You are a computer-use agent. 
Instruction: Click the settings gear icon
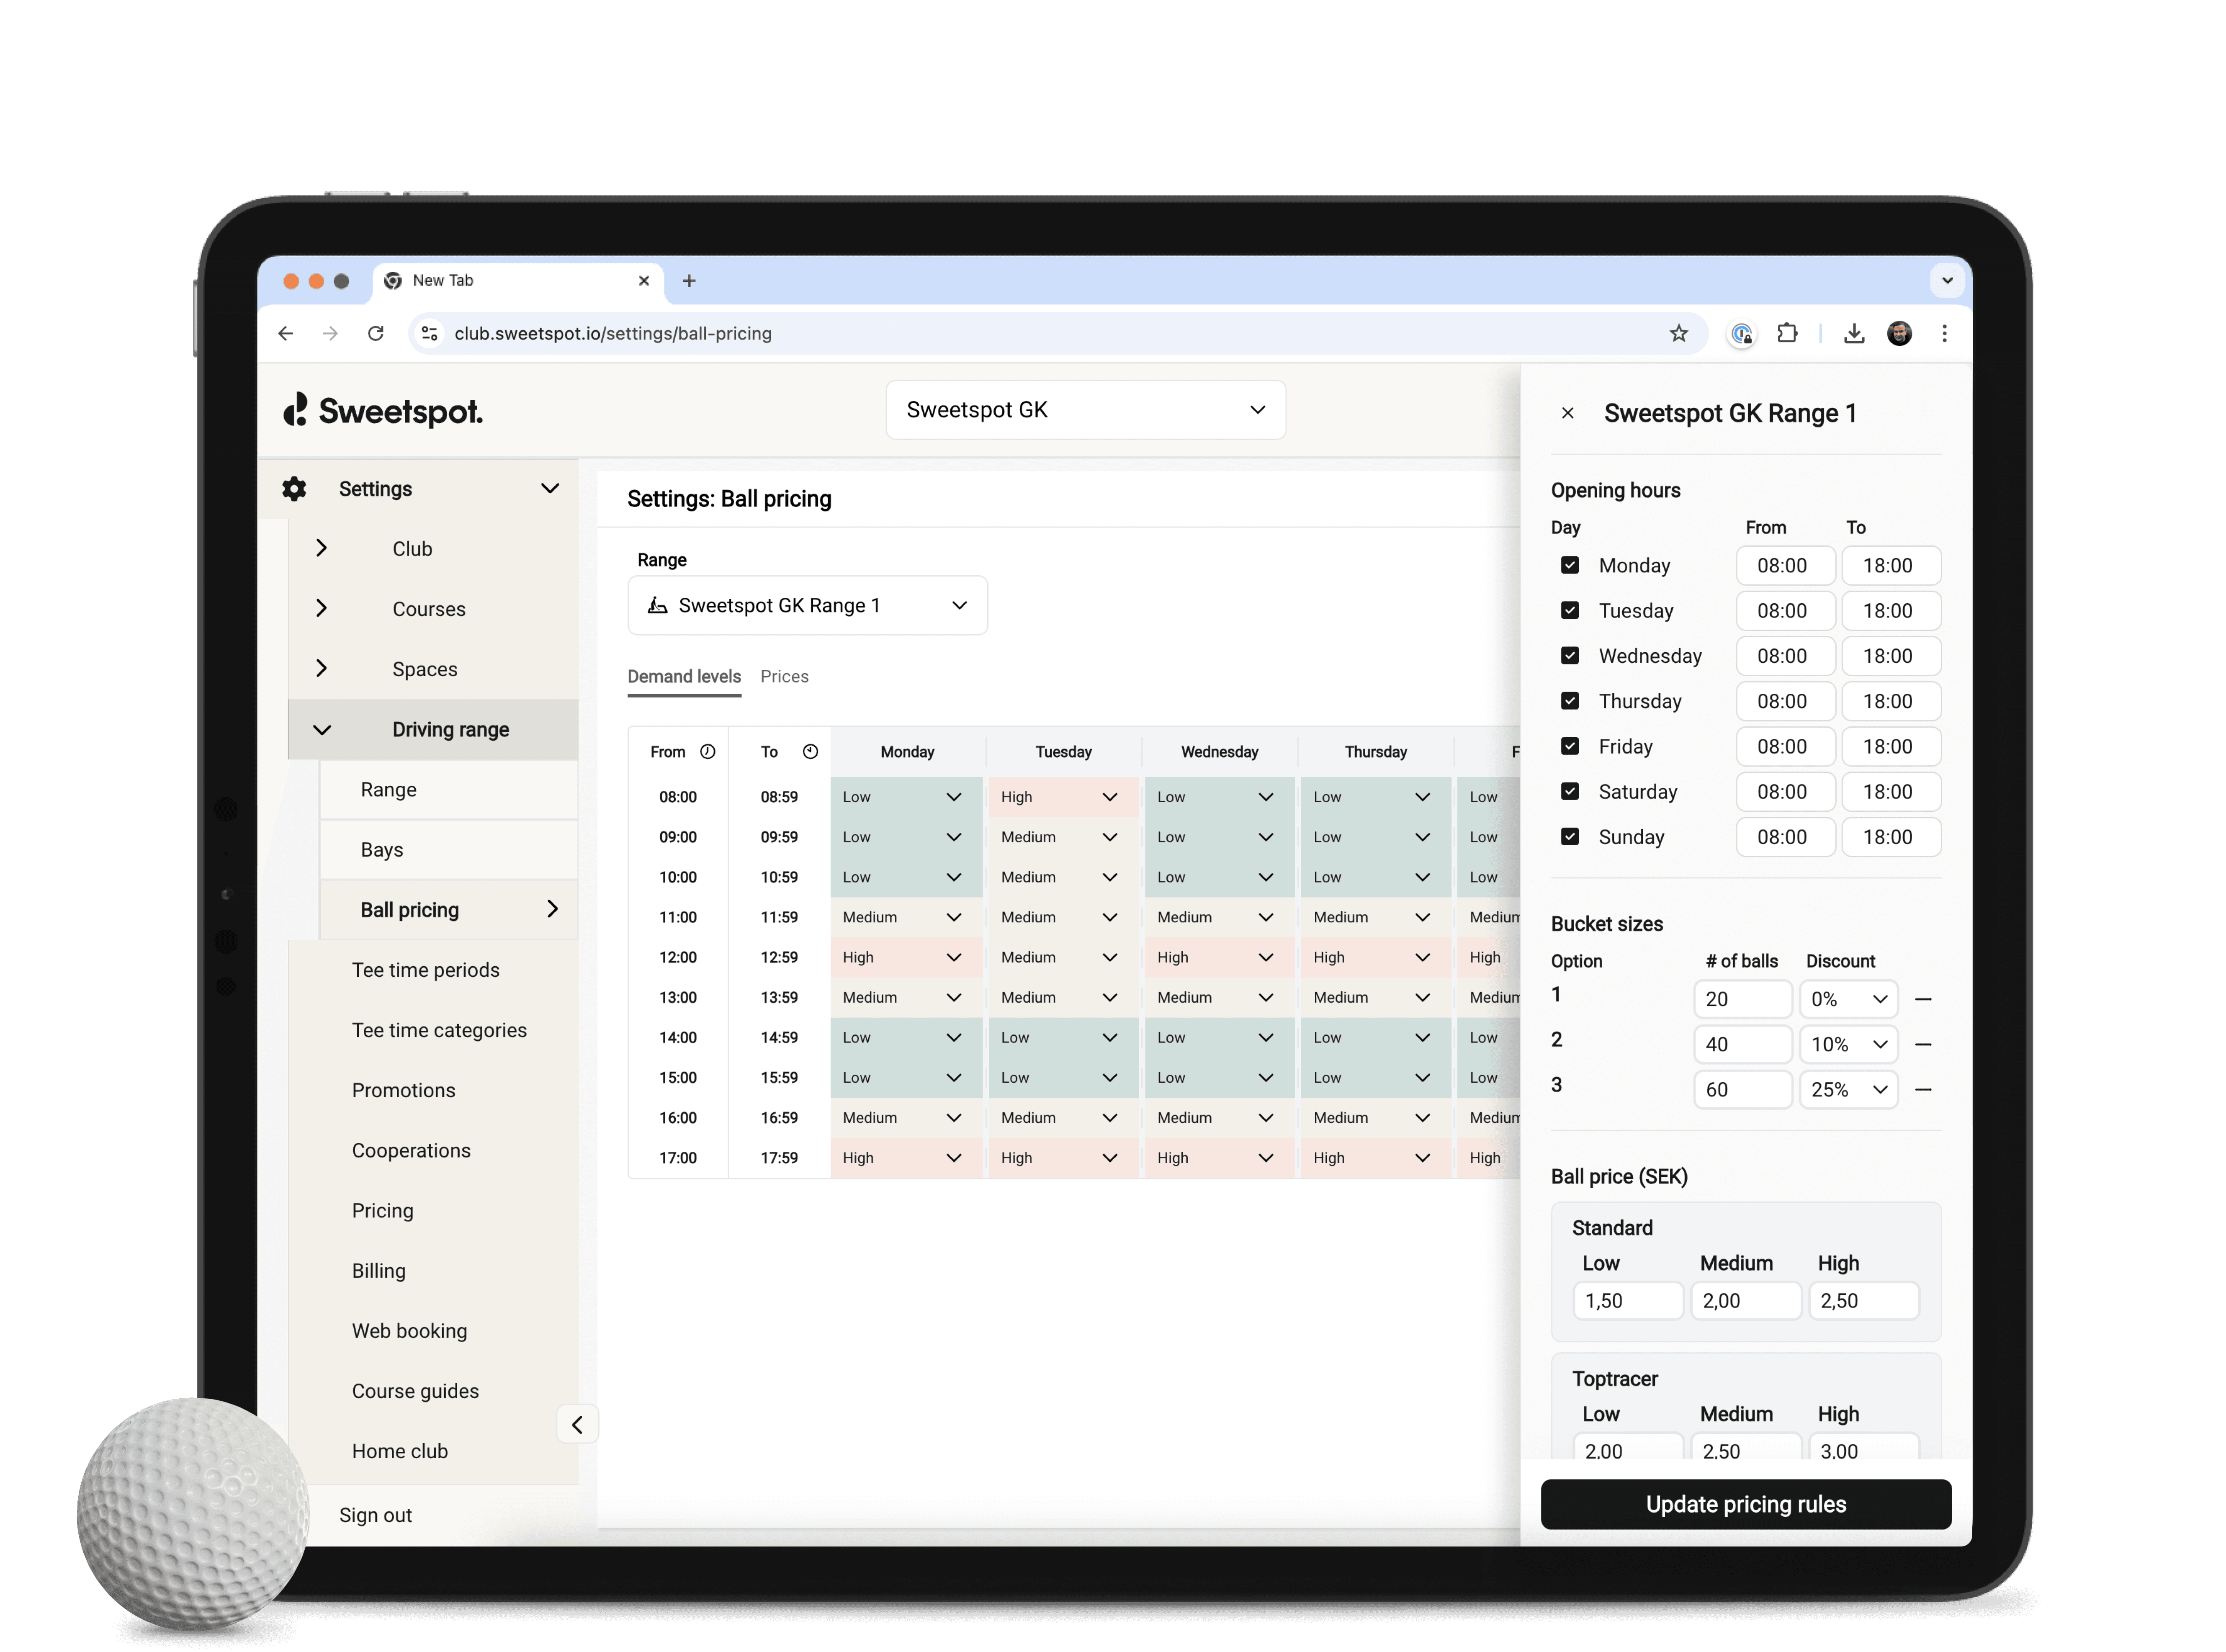pos(293,488)
